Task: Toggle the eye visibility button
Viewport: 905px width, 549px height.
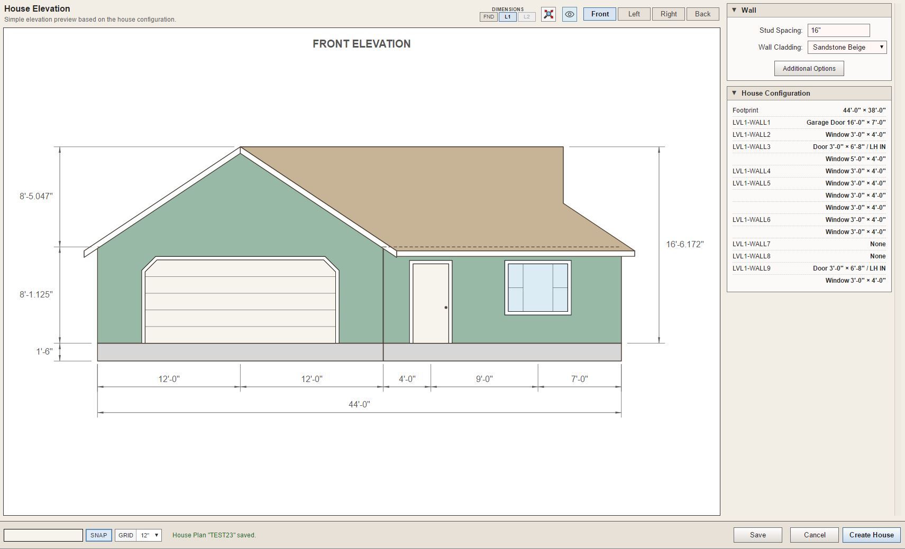Action: click(570, 14)
